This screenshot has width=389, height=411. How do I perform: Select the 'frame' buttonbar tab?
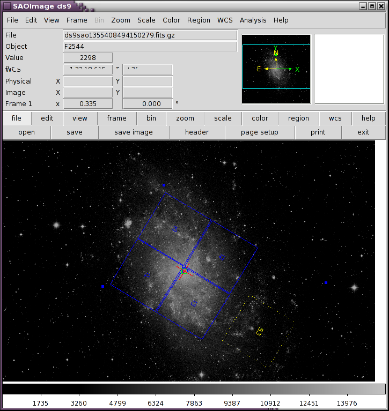point(117,118)
